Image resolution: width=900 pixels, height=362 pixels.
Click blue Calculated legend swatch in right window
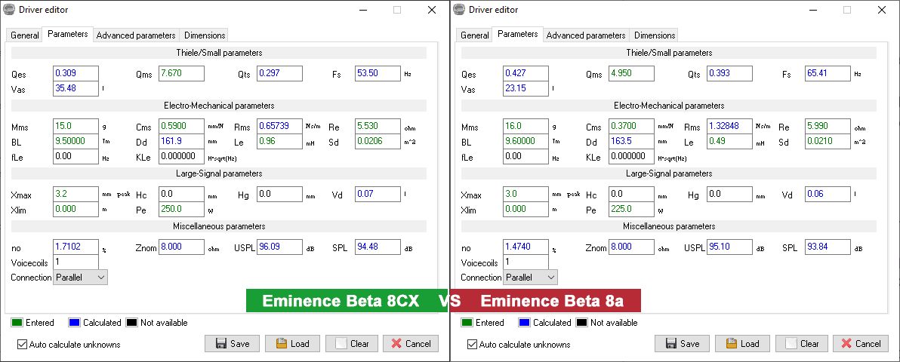point(524,323)
